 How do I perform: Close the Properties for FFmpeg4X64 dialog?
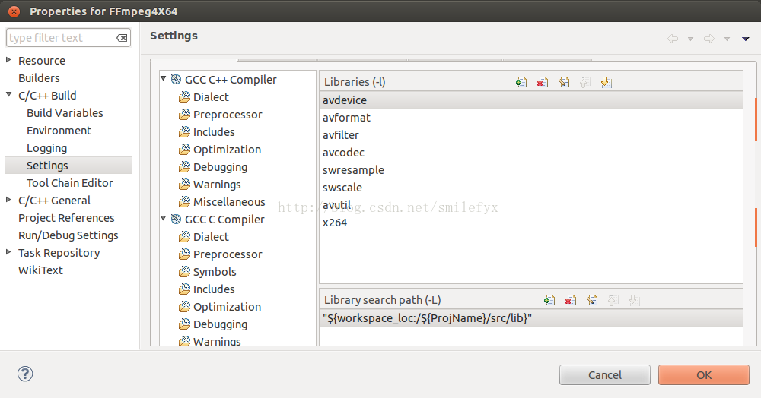[x=14, y=11]
